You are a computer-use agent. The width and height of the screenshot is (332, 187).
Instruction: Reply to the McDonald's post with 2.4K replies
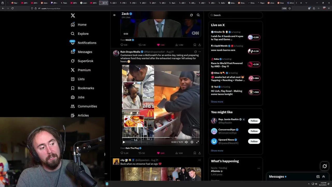pos(125,153)
